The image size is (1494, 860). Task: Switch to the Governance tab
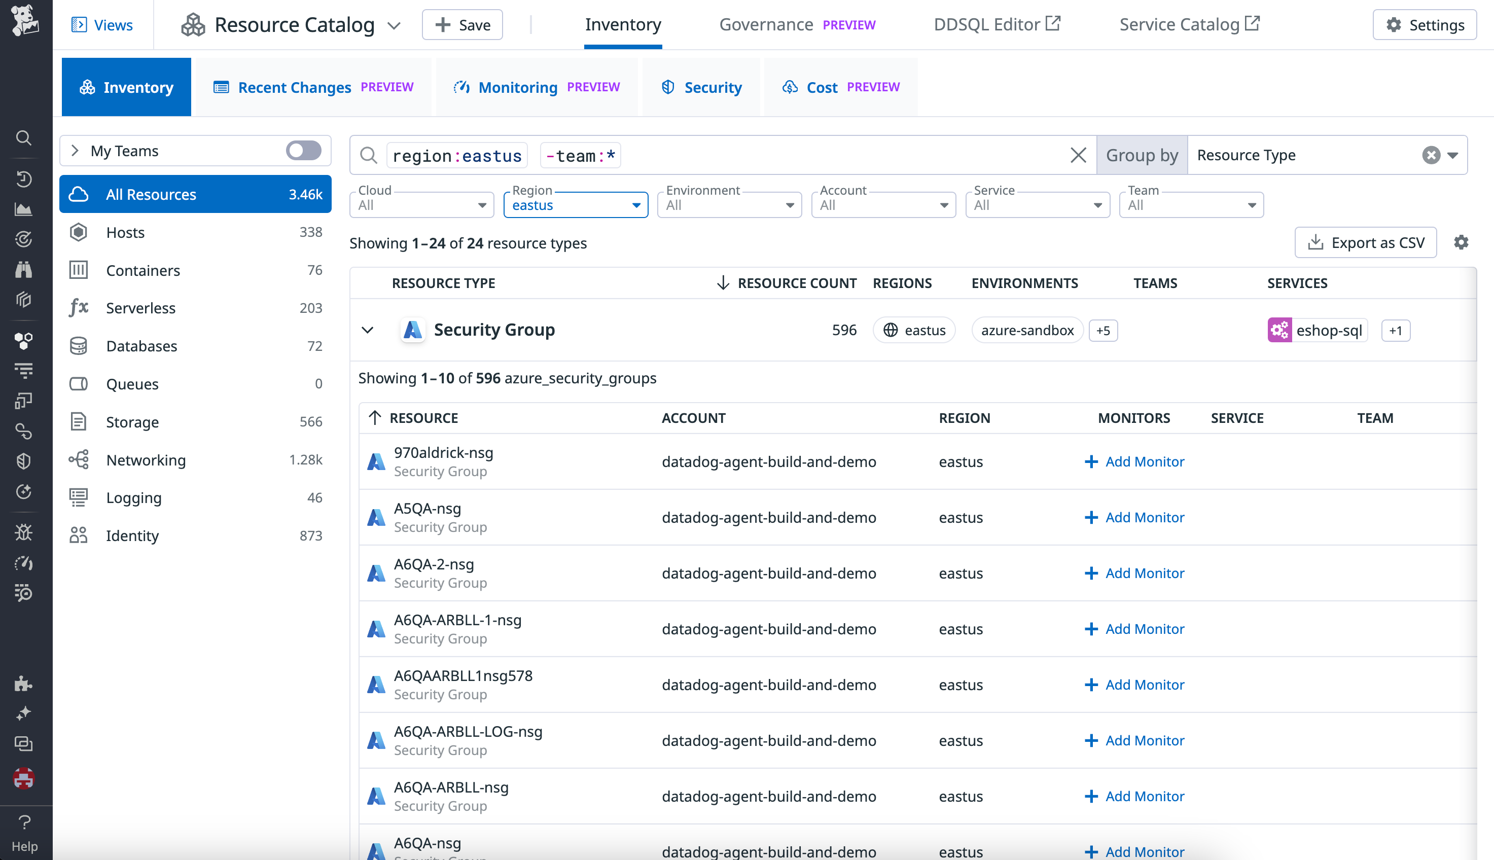[766, 24]
